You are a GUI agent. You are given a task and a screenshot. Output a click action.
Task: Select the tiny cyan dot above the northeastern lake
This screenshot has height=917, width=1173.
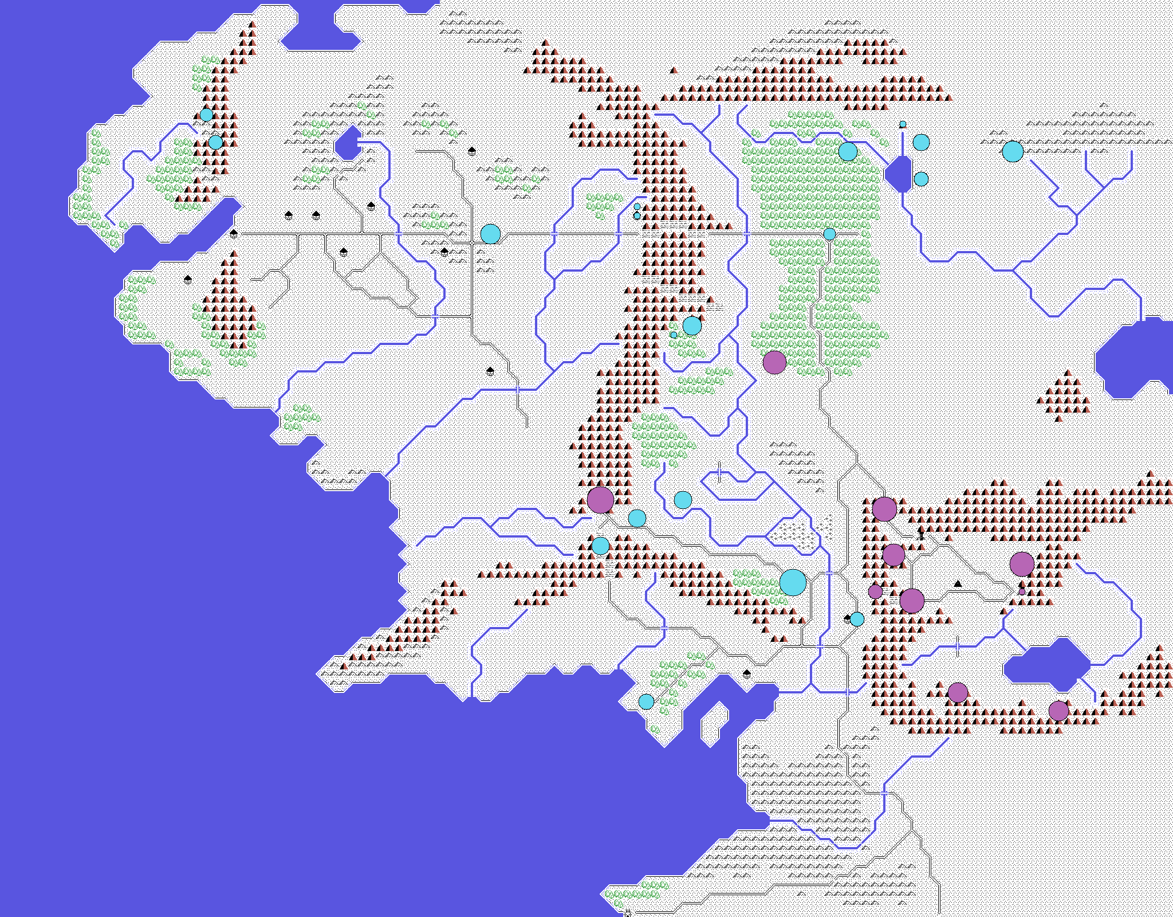903,124
